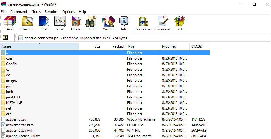
Task: Click the Delete files icon
Action: (76, 23)
